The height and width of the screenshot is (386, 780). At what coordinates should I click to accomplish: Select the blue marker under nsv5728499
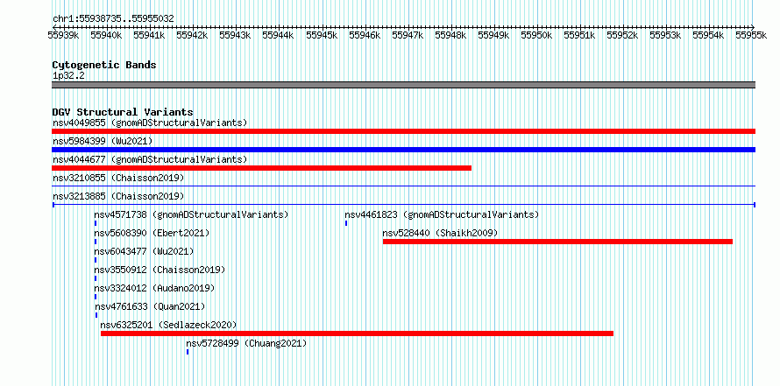tap(188, 352)
